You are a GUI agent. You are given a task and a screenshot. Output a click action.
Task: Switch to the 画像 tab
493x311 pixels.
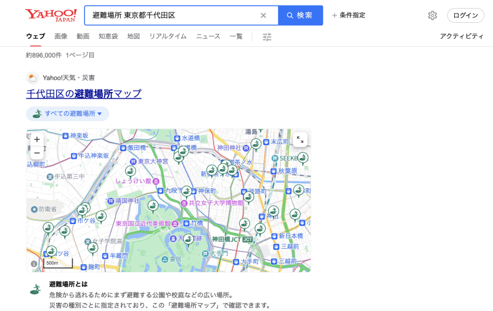click(x=60, y=36)
